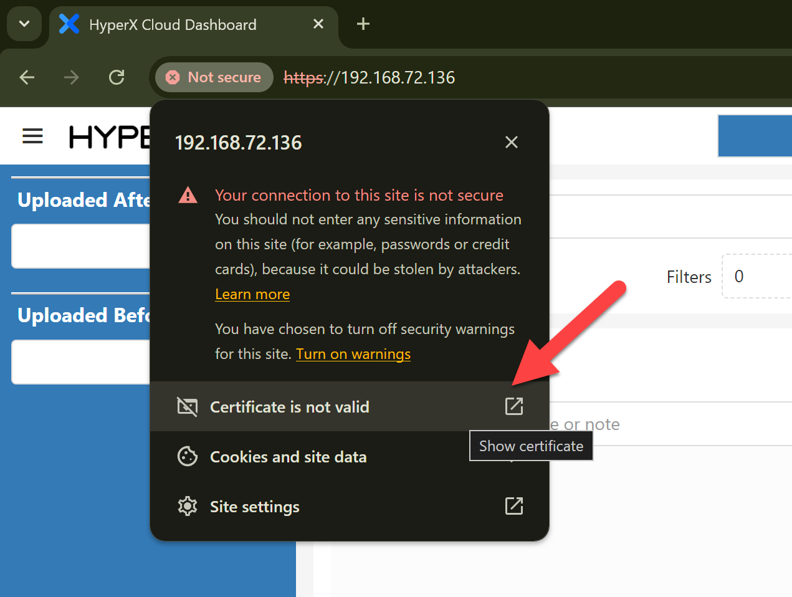Reload the current page

117,77
